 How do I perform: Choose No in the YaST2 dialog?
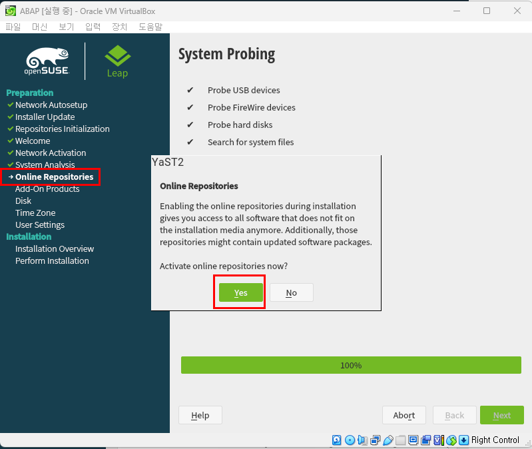(292, 292)
